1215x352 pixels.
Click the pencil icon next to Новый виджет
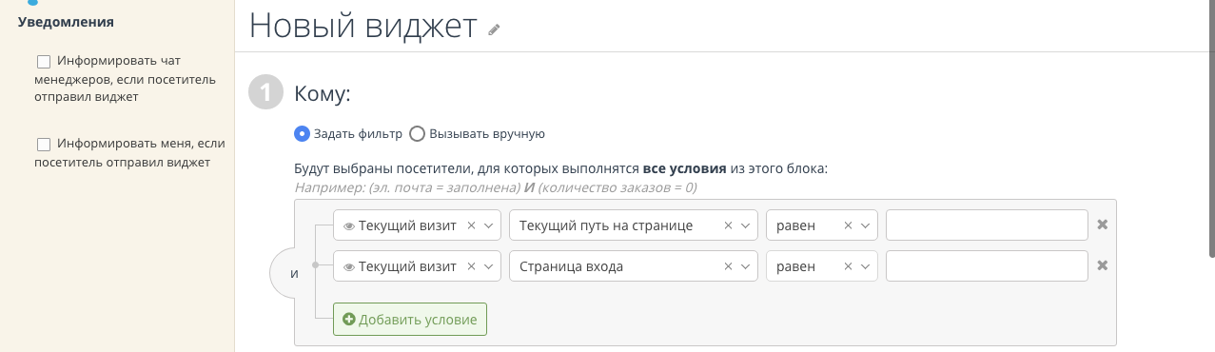pos(494,29)
